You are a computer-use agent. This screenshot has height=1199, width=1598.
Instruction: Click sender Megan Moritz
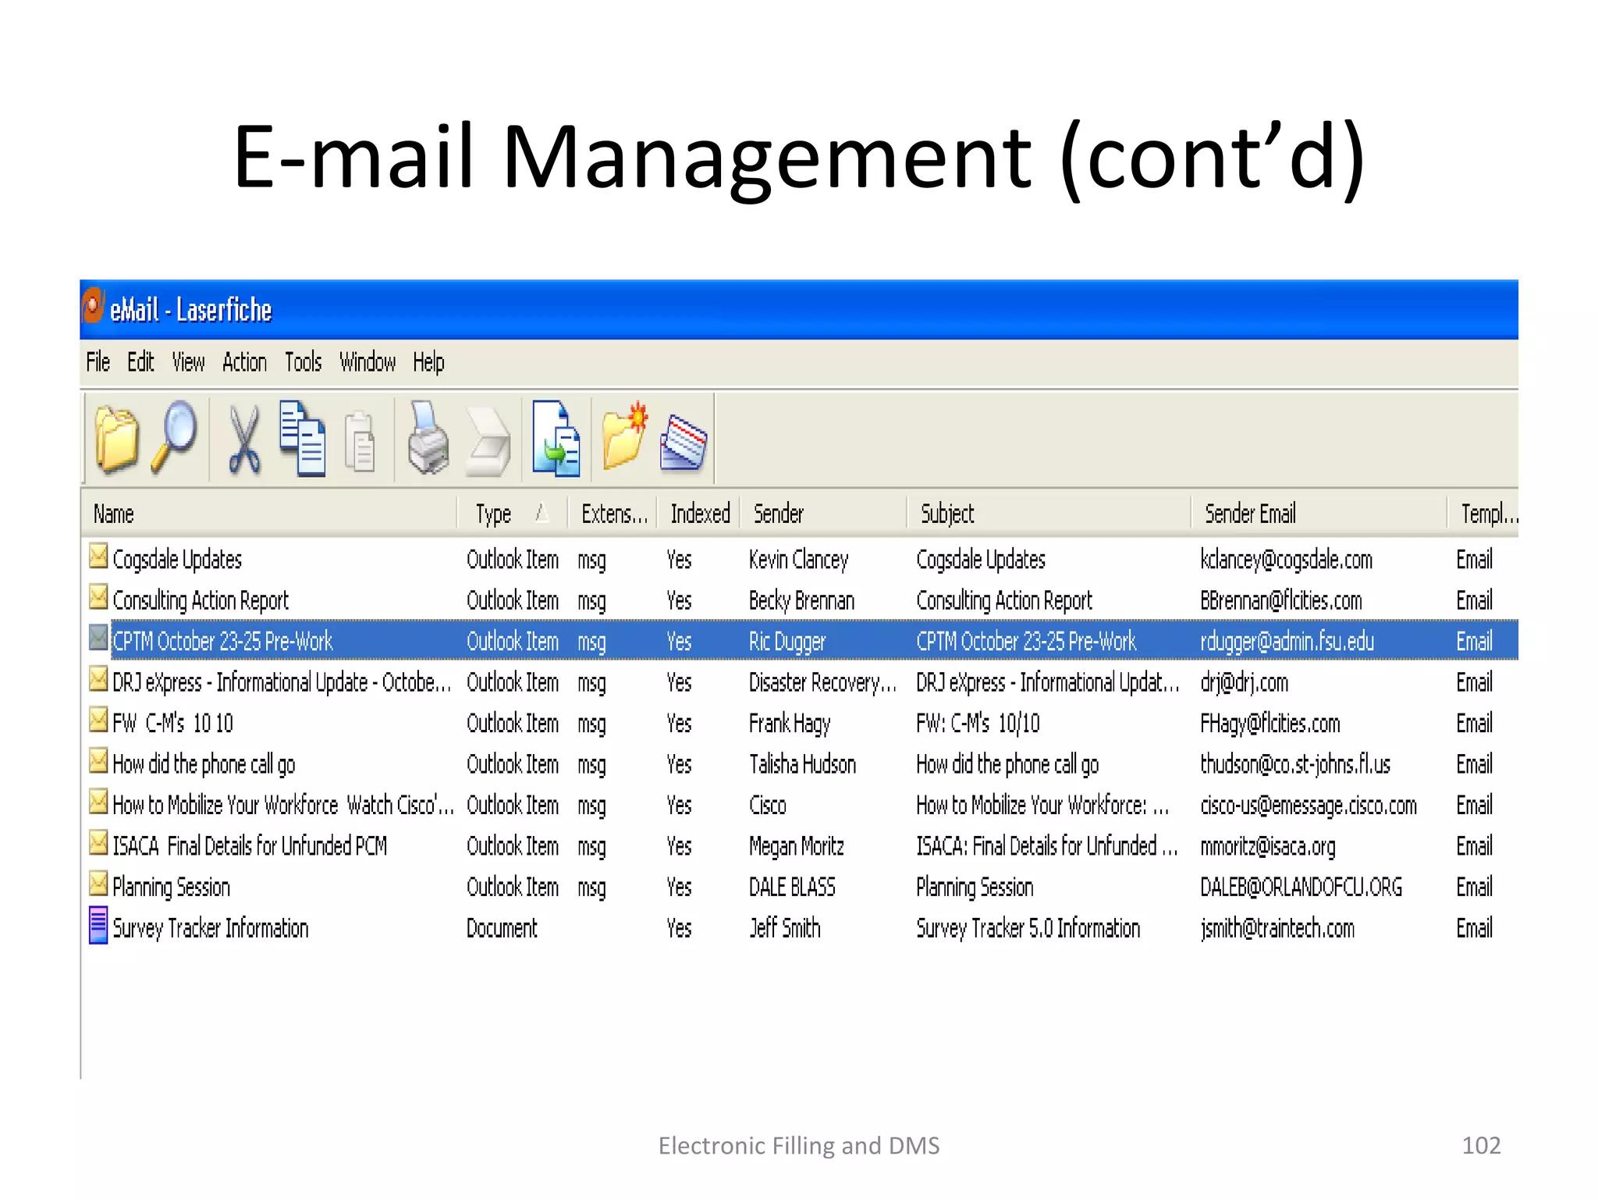tap(796, 846)
